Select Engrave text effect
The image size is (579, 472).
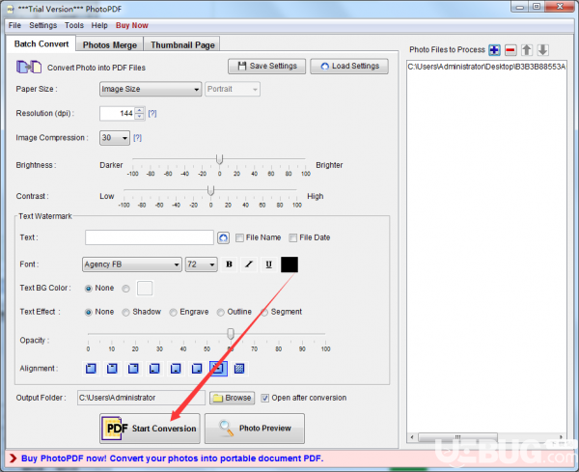point(173,313)
